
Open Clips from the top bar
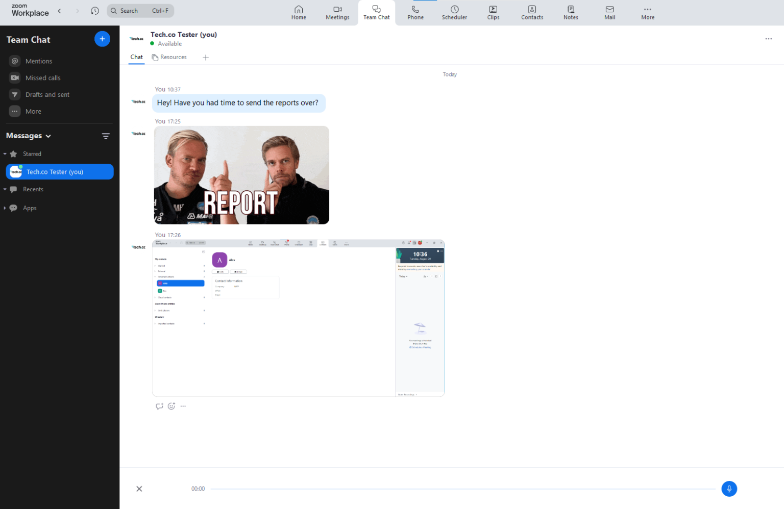[x=493, y=12]
